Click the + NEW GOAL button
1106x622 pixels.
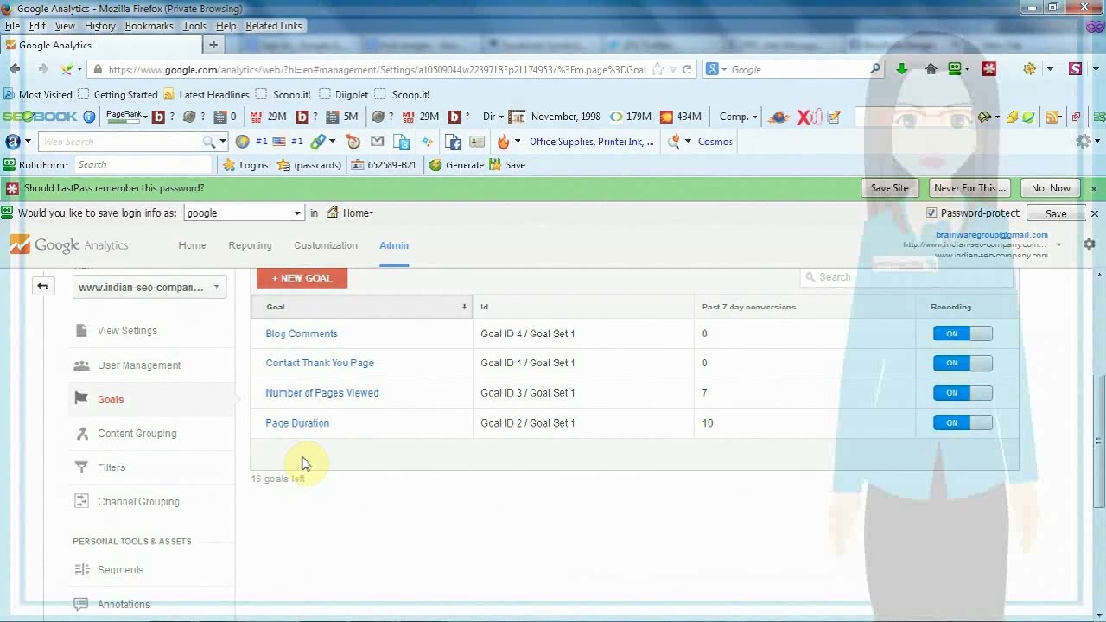[302, 278]
